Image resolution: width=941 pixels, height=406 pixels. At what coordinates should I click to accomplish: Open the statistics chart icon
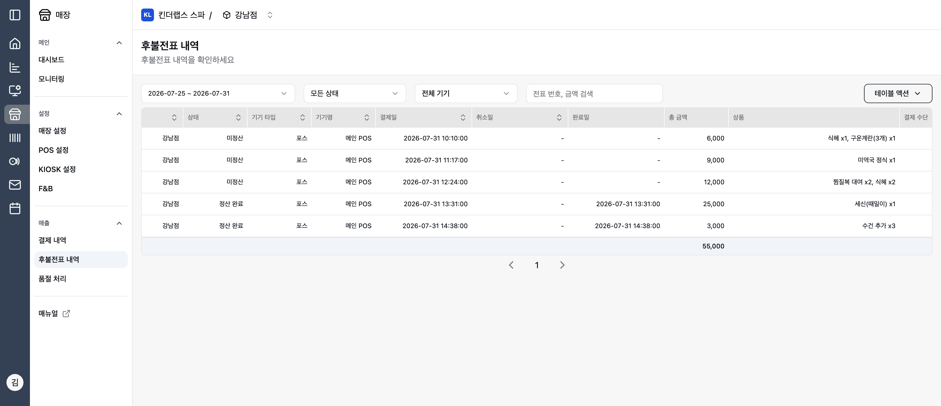tap(15, 67)
